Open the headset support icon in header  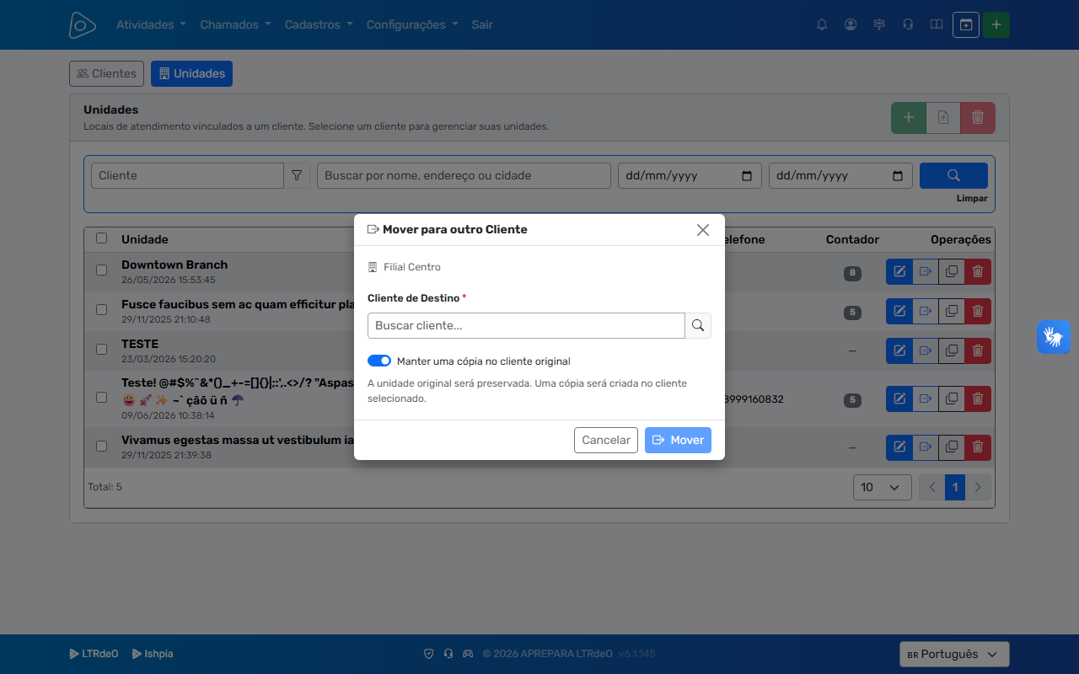tap(908, 24)
